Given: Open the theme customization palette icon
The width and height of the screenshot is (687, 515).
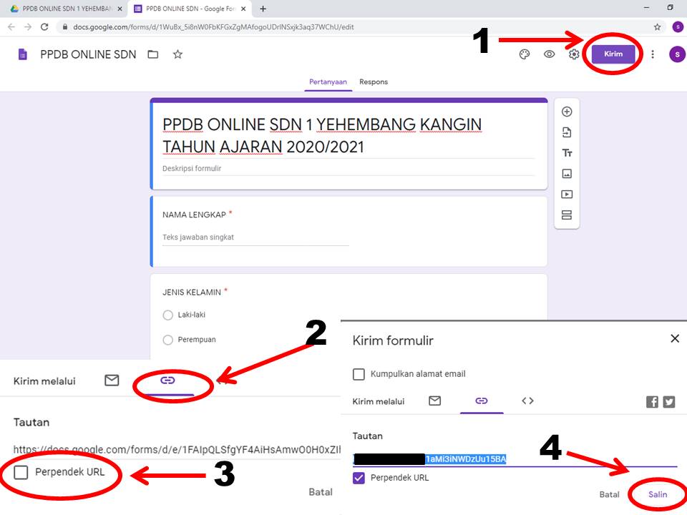Looking at the screenshot, I should tap(525, 54).
